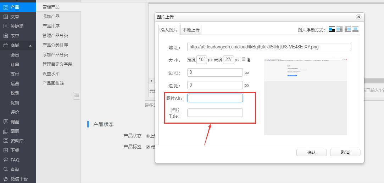Close the 图片上传 dialog with X icon
The height and width of the screenshot is (183, 384).
pos(358,17)
